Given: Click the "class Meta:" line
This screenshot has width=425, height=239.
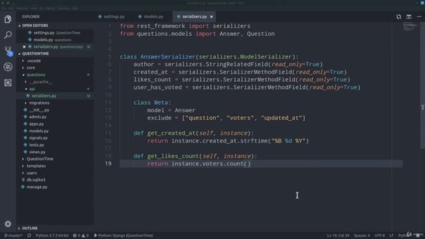Looking at the screenshot, I should [152, 103].
